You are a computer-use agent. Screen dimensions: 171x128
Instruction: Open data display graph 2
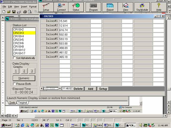point(24,71)
